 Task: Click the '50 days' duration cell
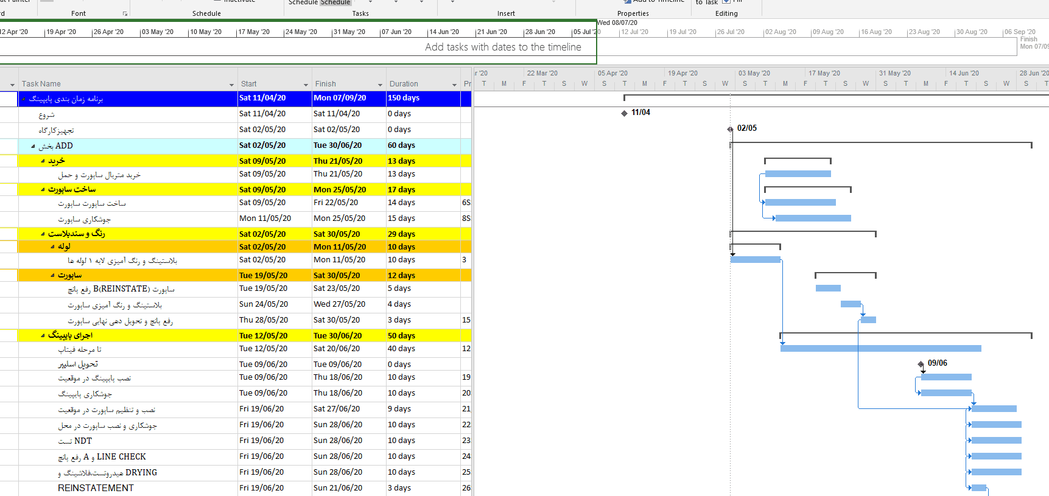click(x=423, y=336)
